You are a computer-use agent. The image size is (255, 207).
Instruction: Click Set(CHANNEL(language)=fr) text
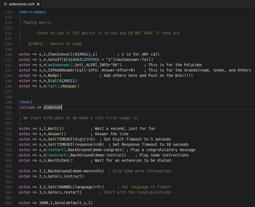[76, 187]
